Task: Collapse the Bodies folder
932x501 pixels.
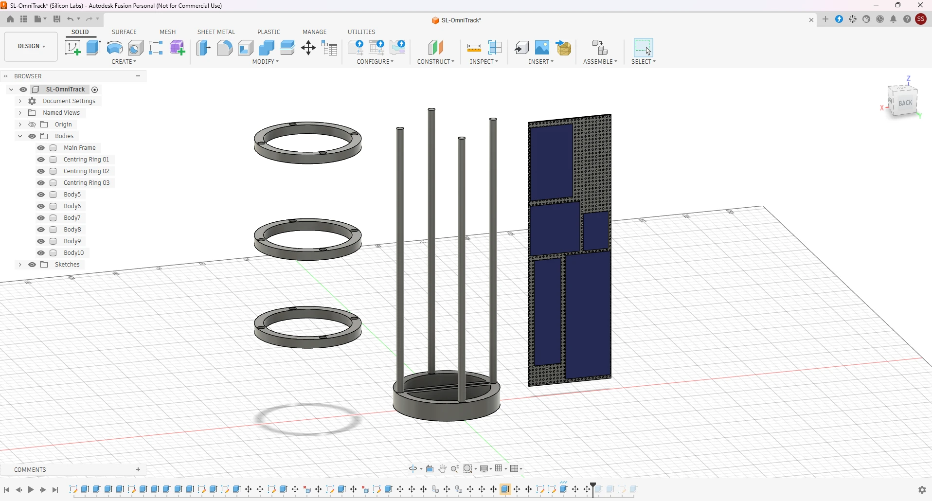Action: pos(20,136)
